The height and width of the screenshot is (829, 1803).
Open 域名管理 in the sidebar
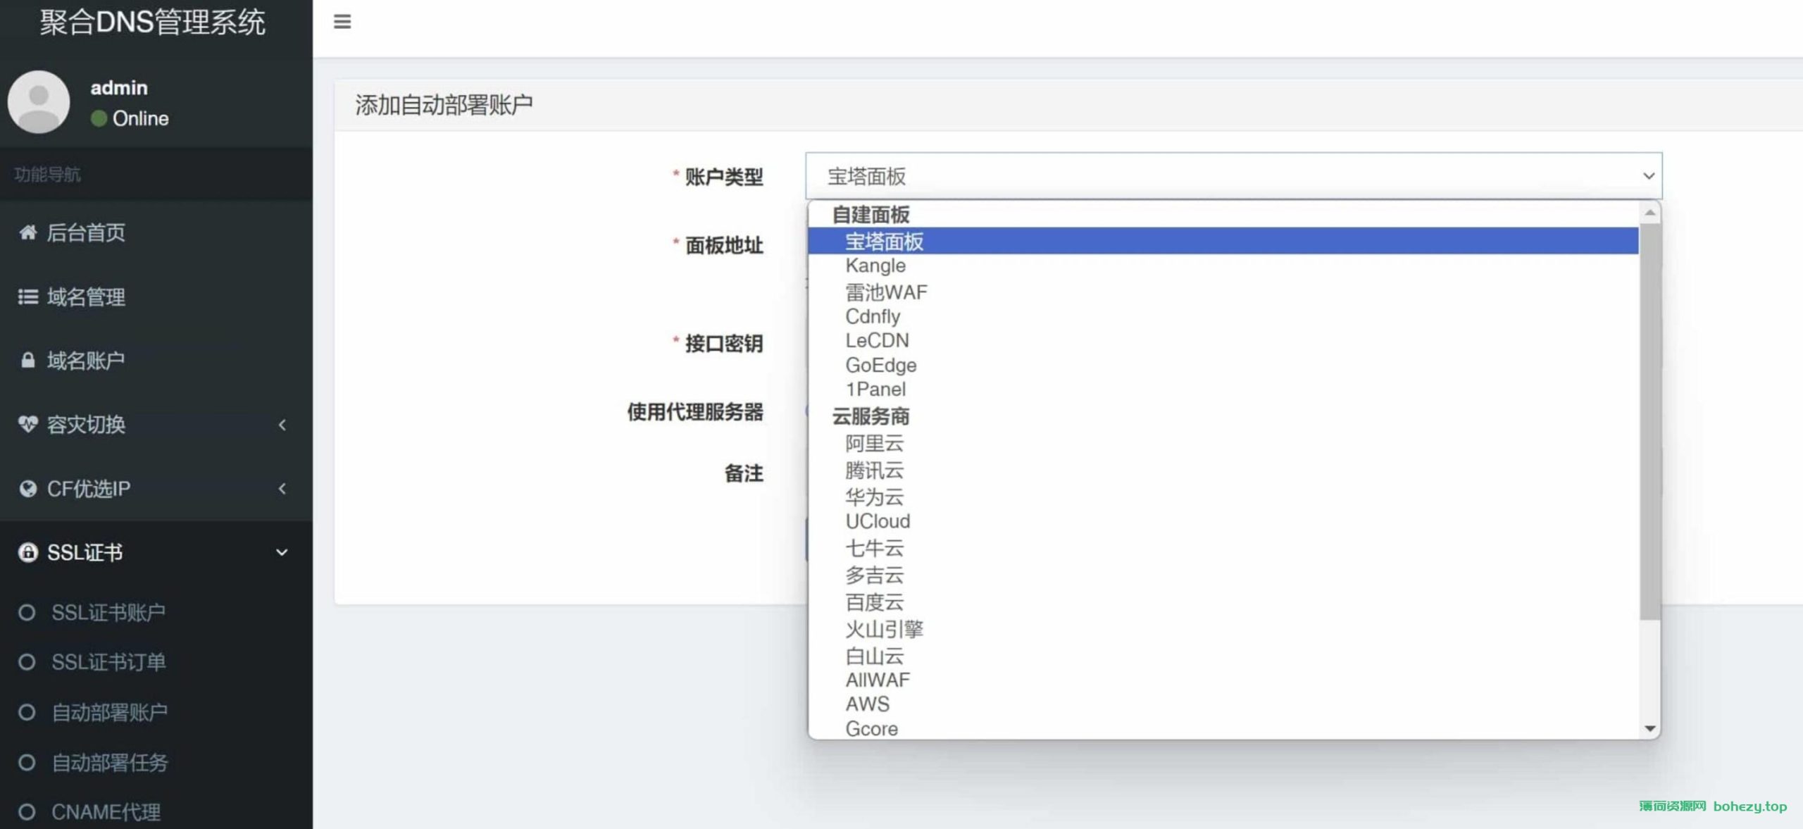tap(156, 297)
